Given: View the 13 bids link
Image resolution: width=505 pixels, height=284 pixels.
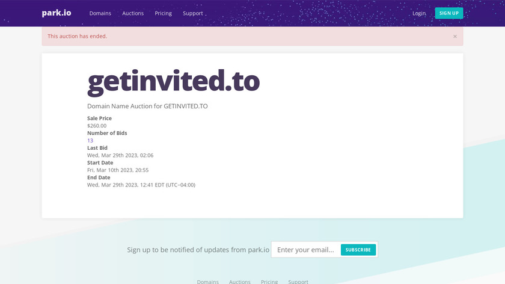Looking at the screenshot, I should [x=90, y=140].
